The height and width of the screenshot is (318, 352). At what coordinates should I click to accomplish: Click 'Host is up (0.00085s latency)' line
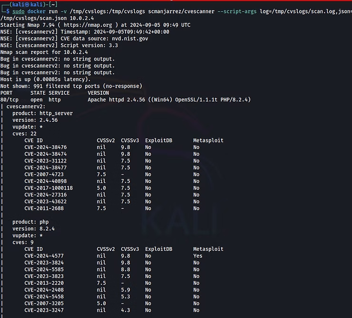coord(45,79)
